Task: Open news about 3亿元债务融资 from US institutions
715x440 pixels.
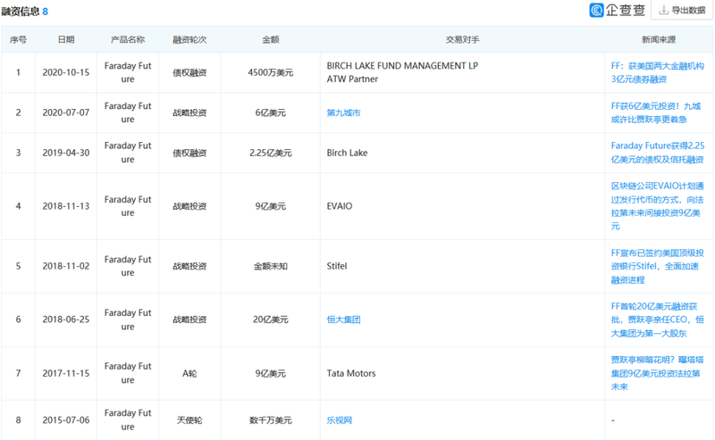Action: point(657,72)
